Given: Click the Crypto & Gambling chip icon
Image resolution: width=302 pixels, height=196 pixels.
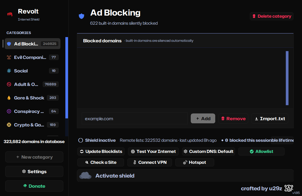Looking at the screenshot, I should click(9, 125).
